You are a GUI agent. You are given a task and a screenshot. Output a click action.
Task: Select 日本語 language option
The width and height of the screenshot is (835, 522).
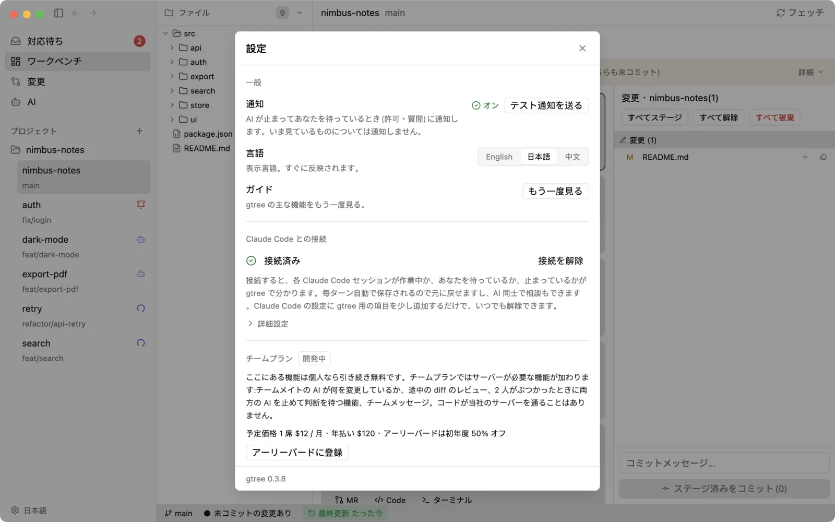[x=539, y=157]
